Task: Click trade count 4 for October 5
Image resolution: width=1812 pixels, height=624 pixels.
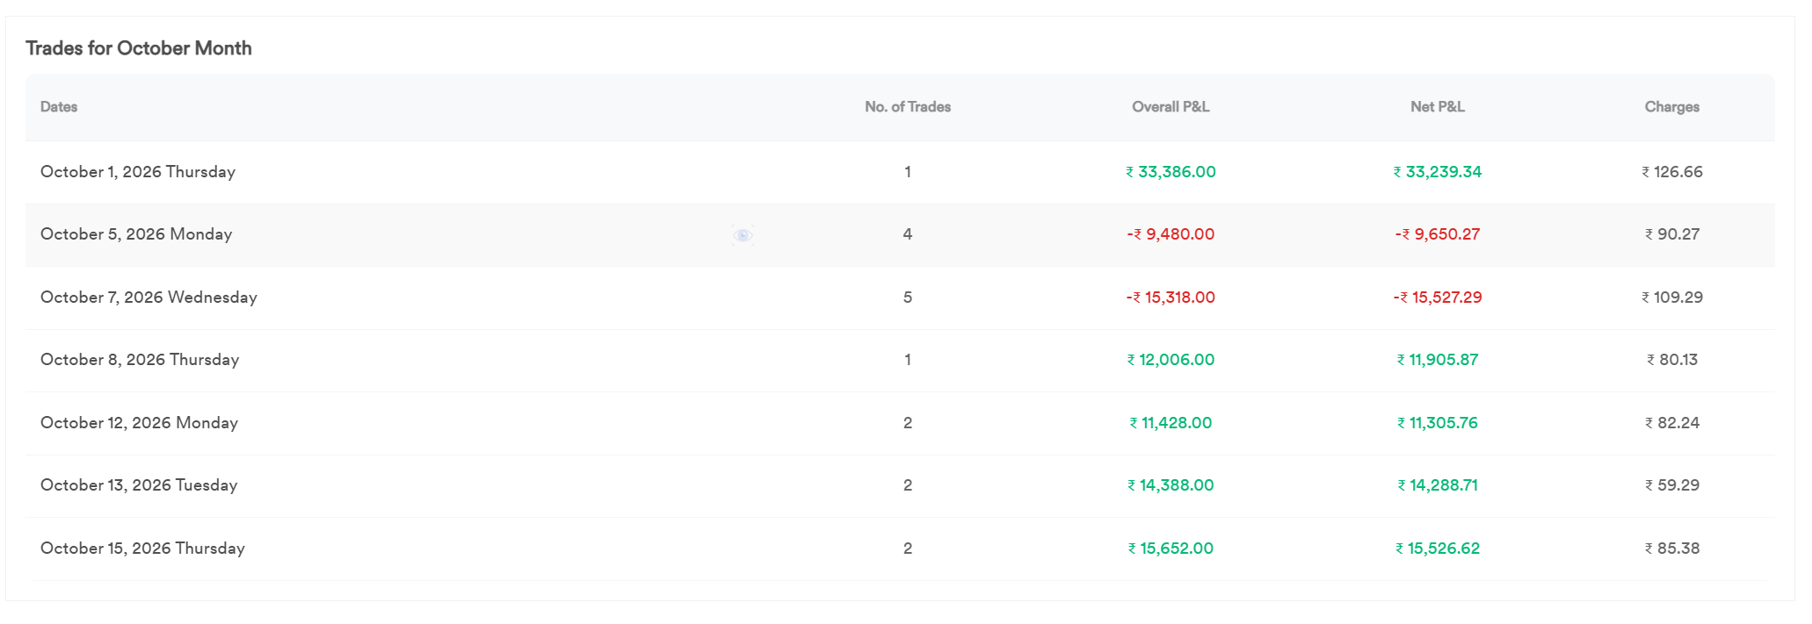Action: 908,234
